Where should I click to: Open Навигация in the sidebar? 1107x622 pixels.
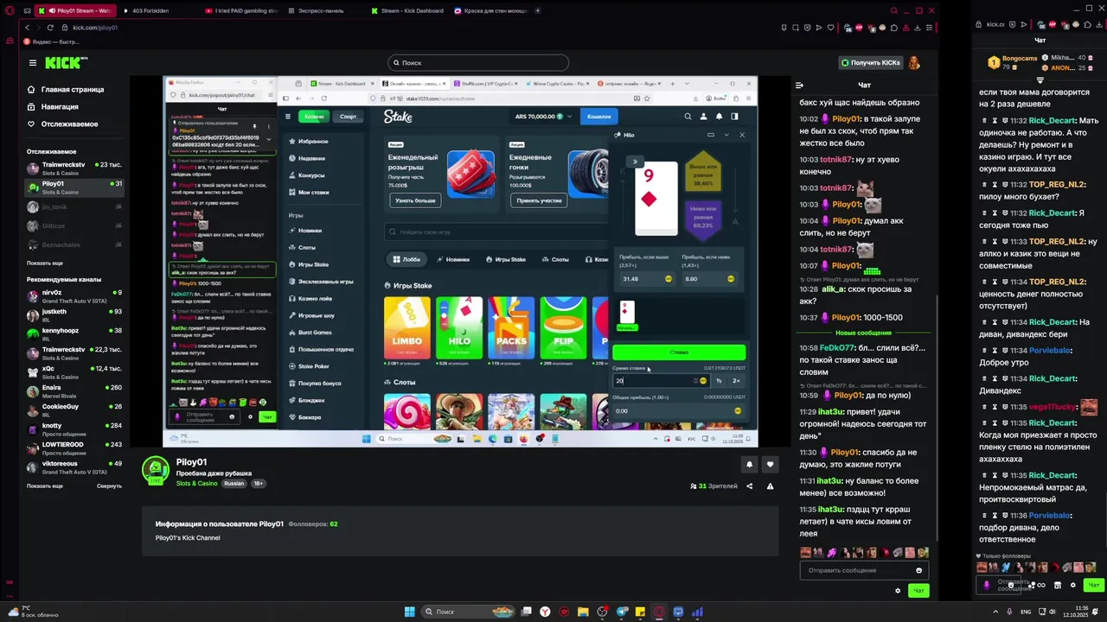pyautogui.click(x=60, y=107)
